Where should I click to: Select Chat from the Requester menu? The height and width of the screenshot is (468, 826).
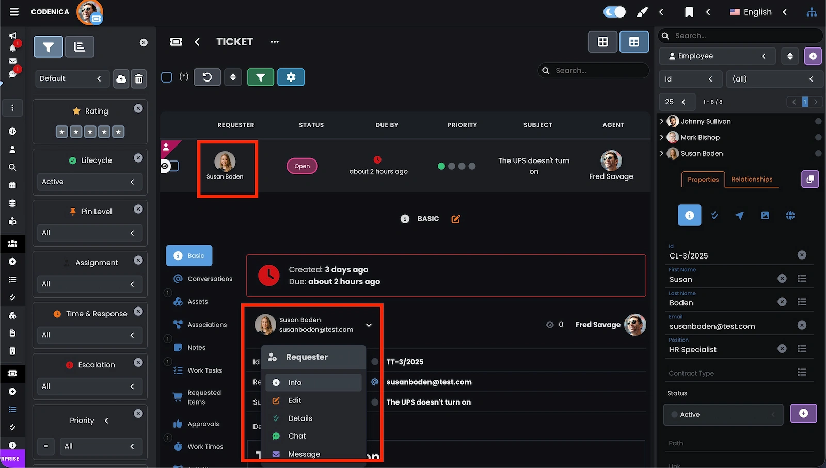297,436
